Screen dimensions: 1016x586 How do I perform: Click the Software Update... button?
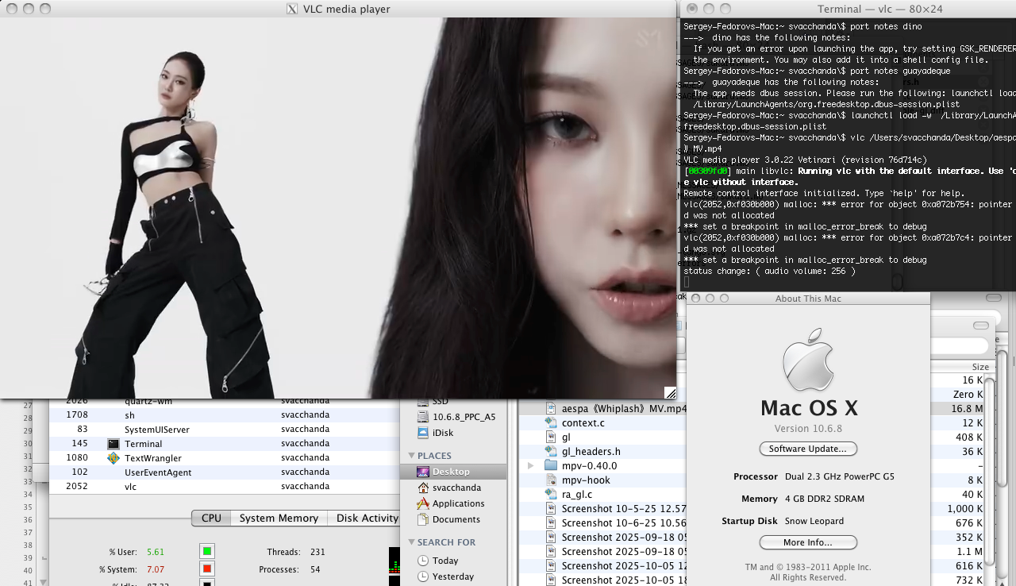pos(808,449)
